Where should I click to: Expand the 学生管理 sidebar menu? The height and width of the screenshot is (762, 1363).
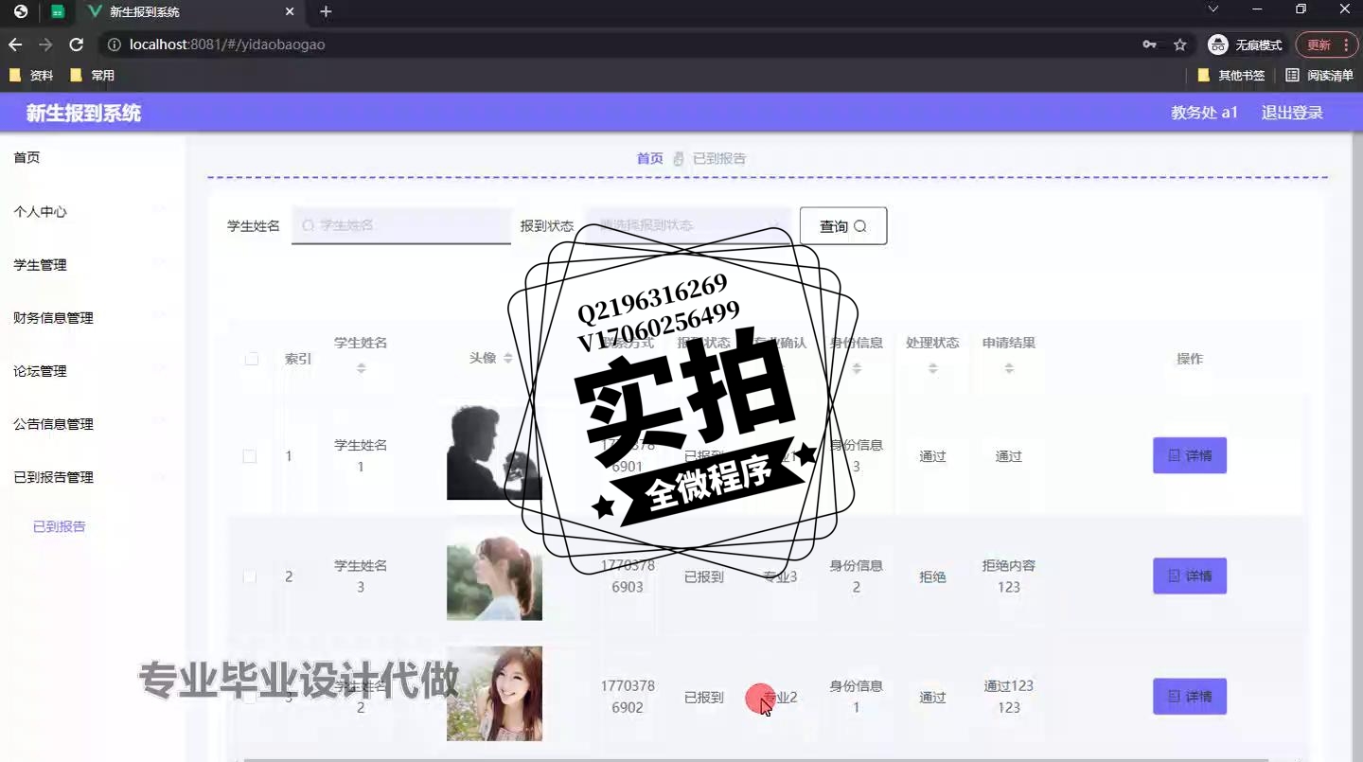pyautogui.click(x=92, y=264)
